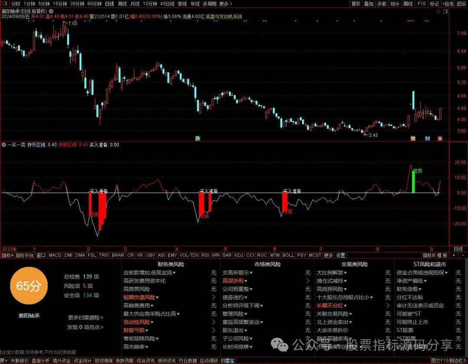This screenshot has height=364, width=468.
Task: Click the minus zoom-out button beside 模板
Action: coord(463,255)
